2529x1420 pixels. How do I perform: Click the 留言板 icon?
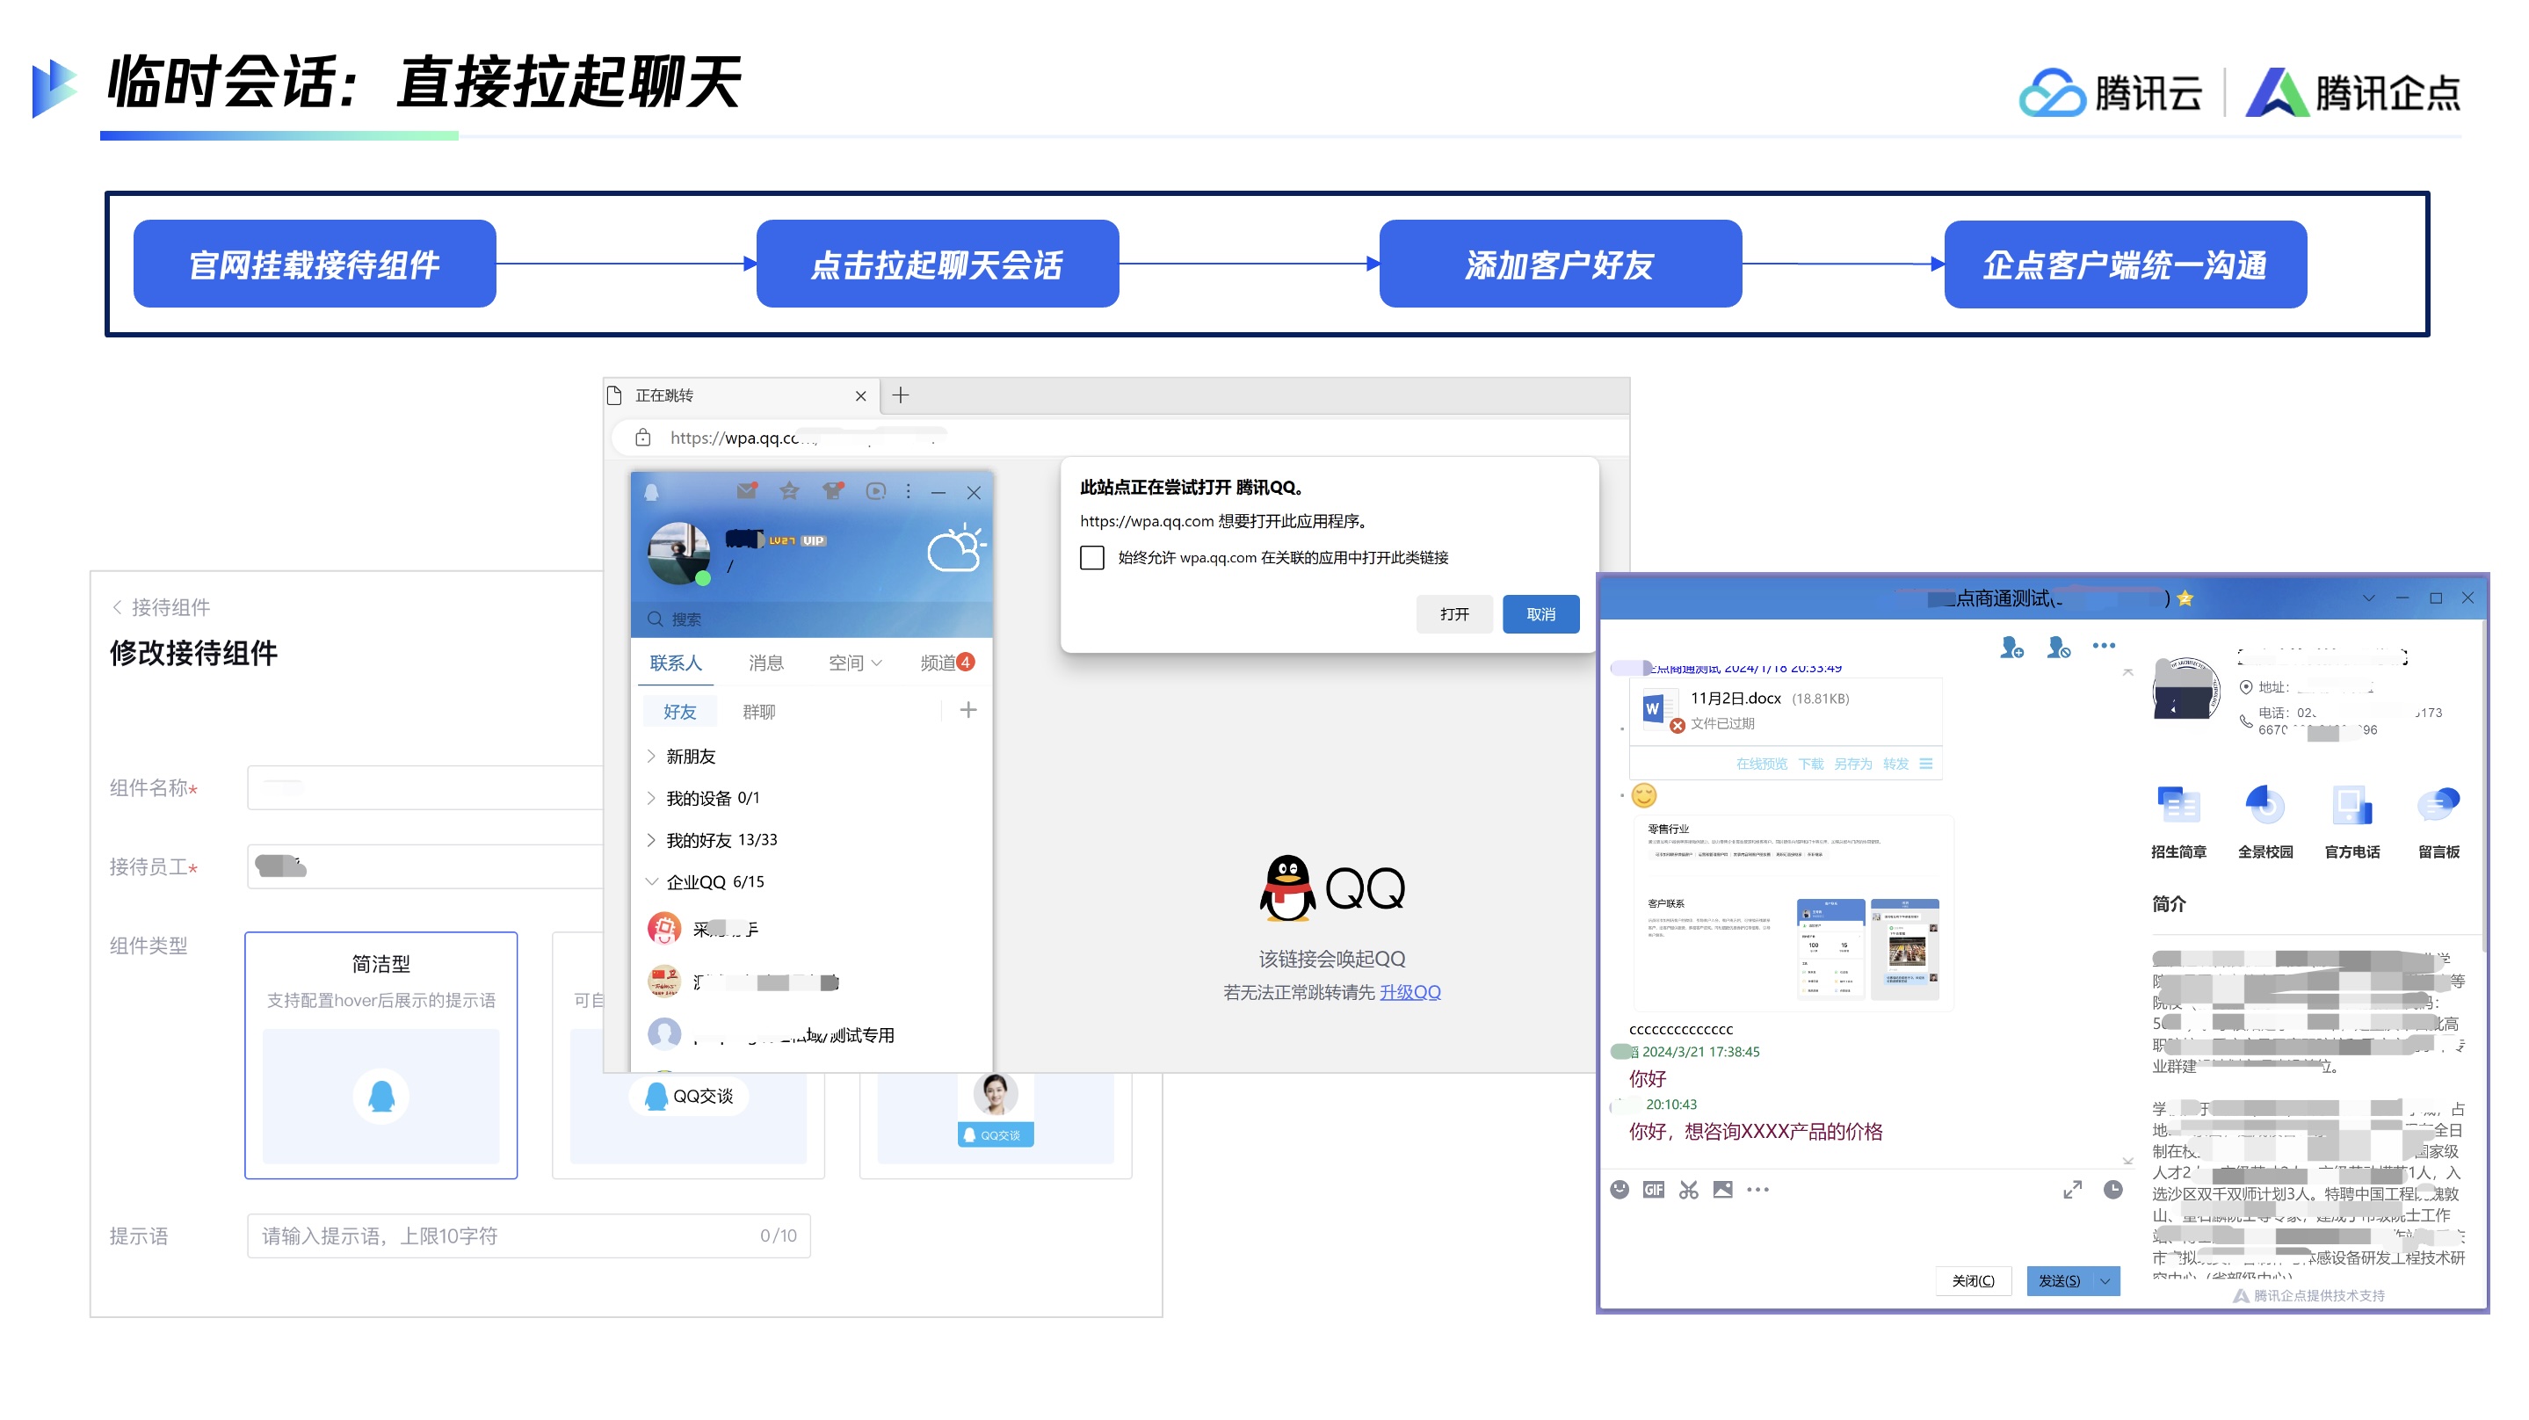point(2438,807)
